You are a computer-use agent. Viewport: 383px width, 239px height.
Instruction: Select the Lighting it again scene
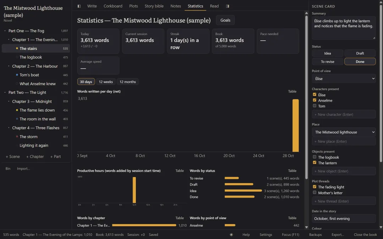36,146
